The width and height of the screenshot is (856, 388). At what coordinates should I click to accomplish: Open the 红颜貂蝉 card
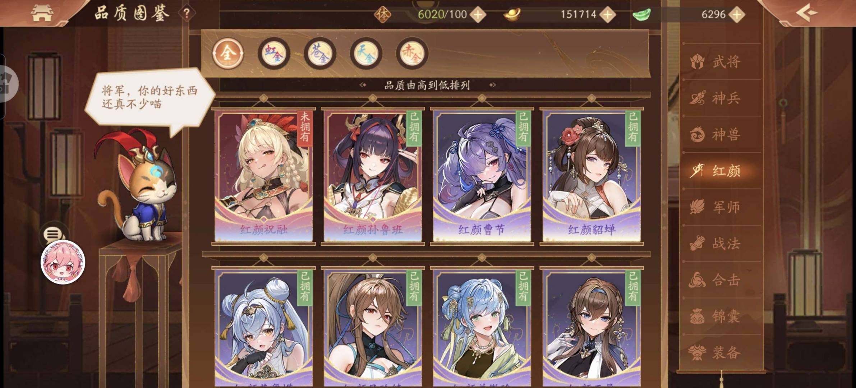[592, 176]
